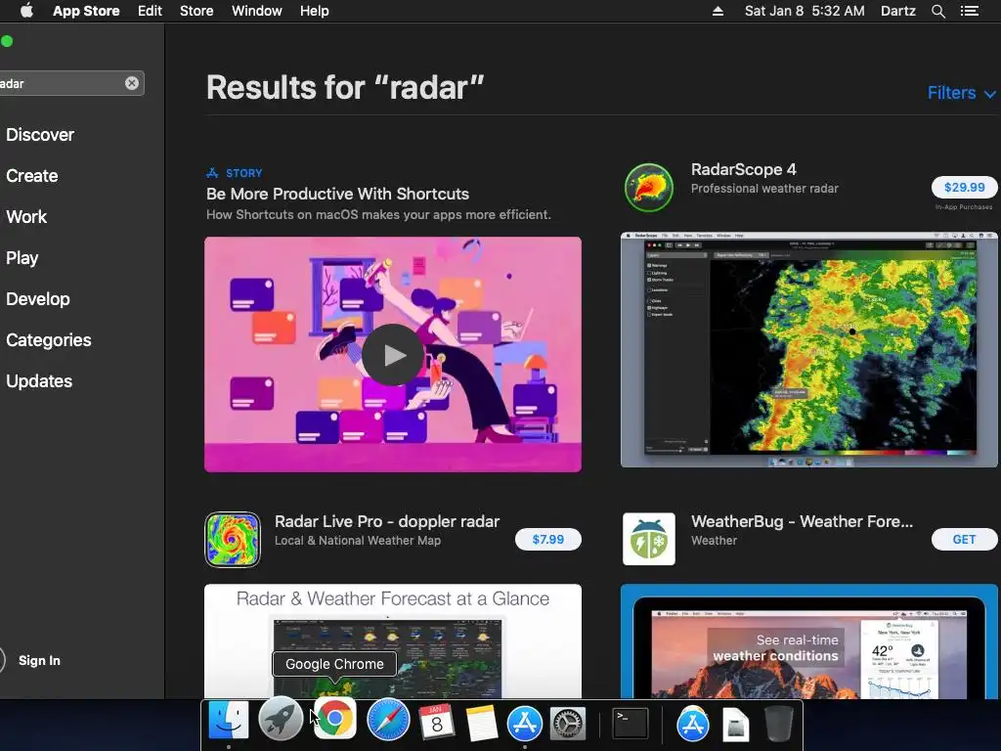Open the Help menu

[314, 11]
